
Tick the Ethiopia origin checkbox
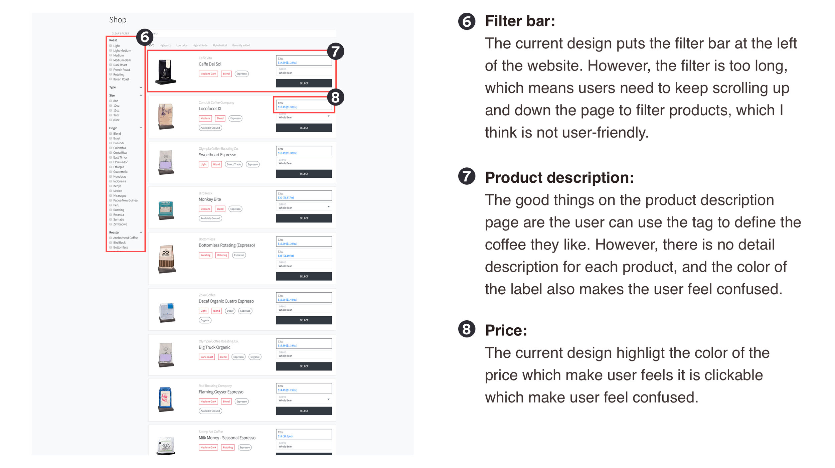111,167
